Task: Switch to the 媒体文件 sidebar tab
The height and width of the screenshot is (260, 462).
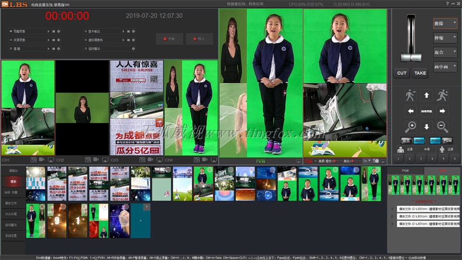Action: click(13, 203)
